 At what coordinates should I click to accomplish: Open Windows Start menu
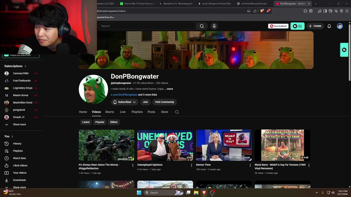[139, 193]
